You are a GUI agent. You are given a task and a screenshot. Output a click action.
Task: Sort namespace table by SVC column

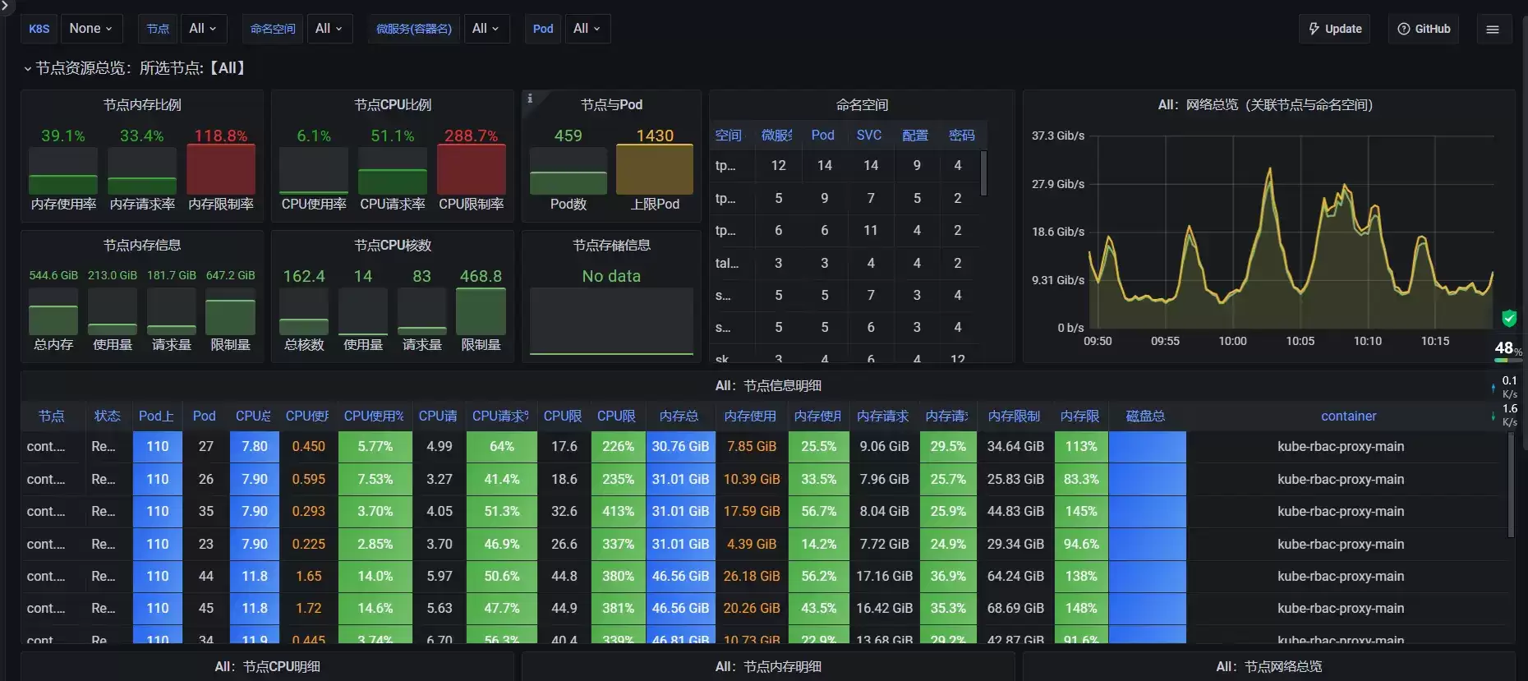[869, 135]
